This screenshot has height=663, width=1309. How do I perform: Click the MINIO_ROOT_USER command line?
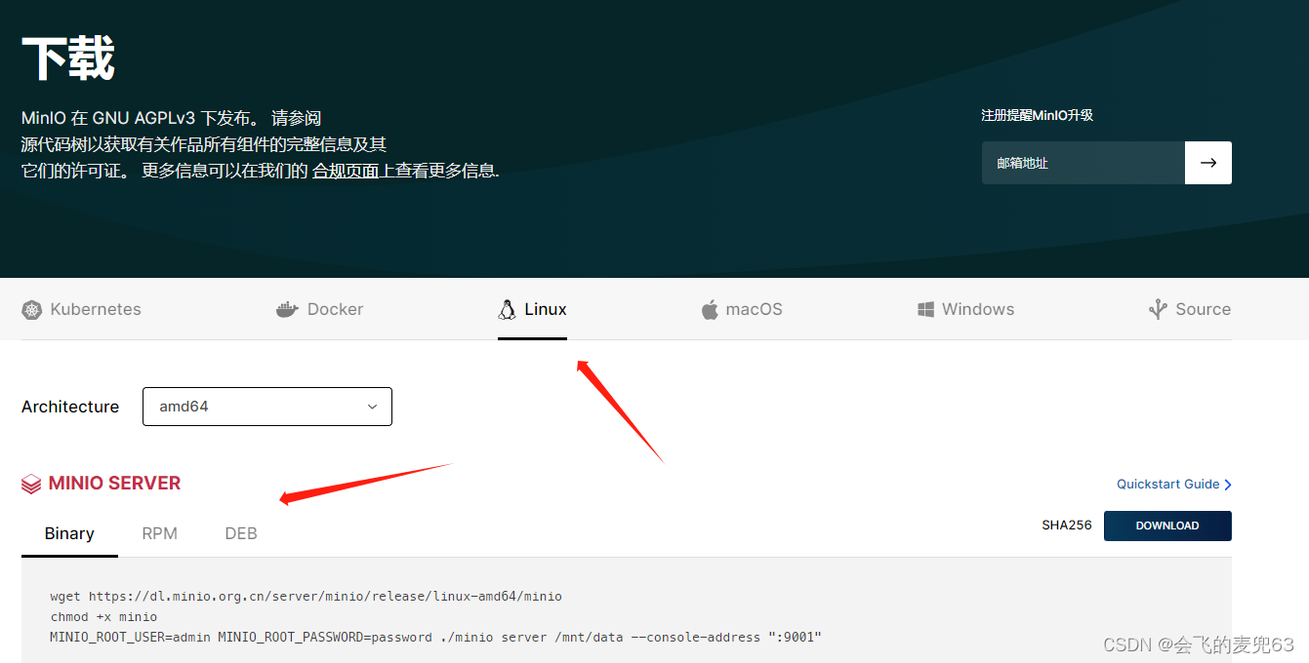pos(436,638)
